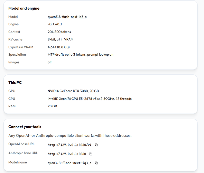Click the Engine version v0.1.48.1
Image resolution: width=204 pixels, height=173 pixels.
coord(55,24)
